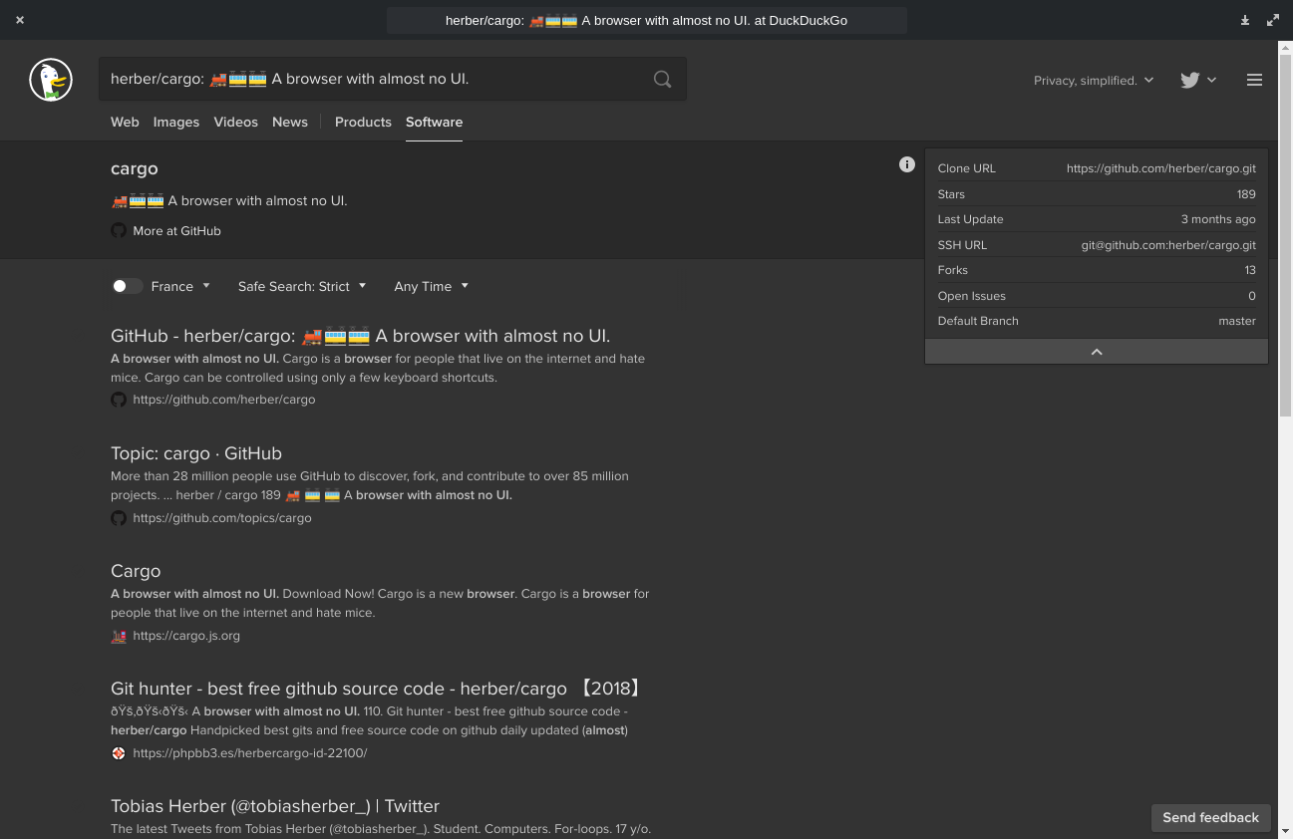Screen dimensions: 1293x839
Task: Toggle the France region switch
Action: tap(127, 286)
